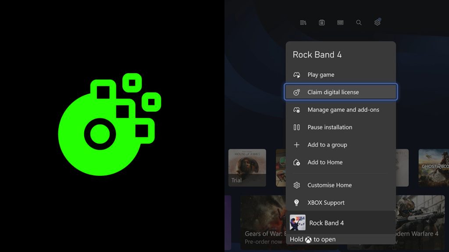Screen dimensions: 449x252
Task: Click the disc icon beside Claim digital license
Action: pos(297,92)
